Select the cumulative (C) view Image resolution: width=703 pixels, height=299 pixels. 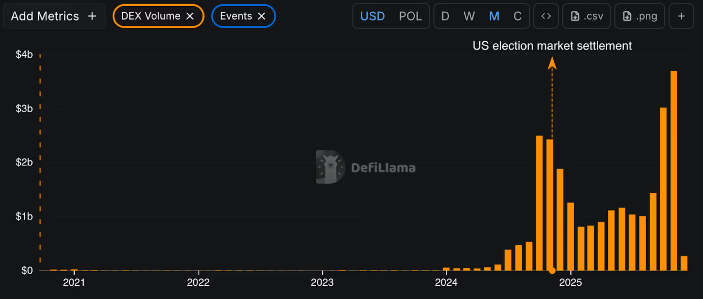[x=517, y=16]
